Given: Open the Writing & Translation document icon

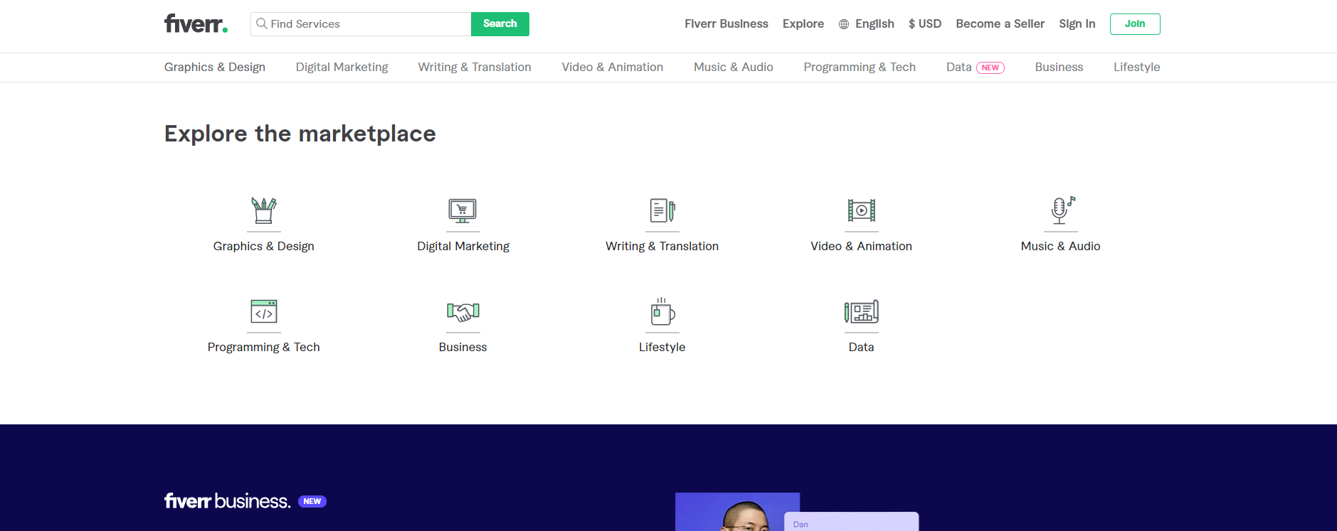Looking at the screenshot, I should pos(662,210).
